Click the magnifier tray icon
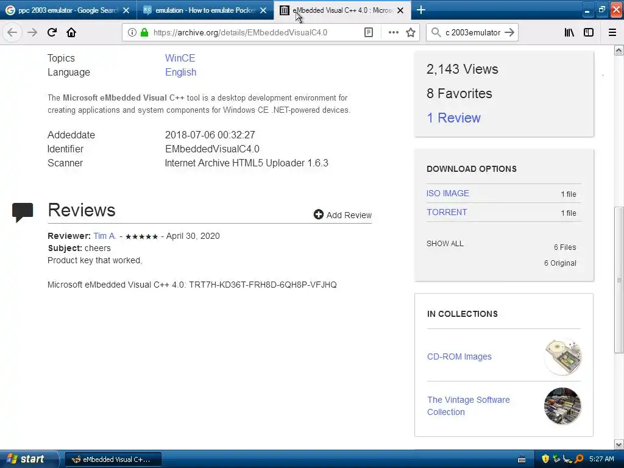This screenshot has width=624, height=468. [579, 459]
